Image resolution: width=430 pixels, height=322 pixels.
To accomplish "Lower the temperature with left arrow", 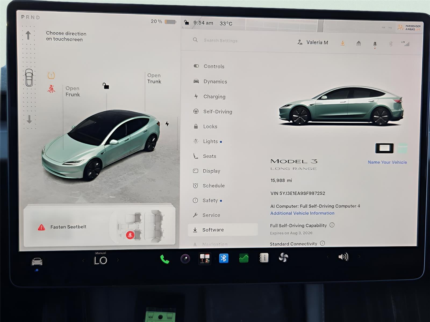I will pos(83,261).
